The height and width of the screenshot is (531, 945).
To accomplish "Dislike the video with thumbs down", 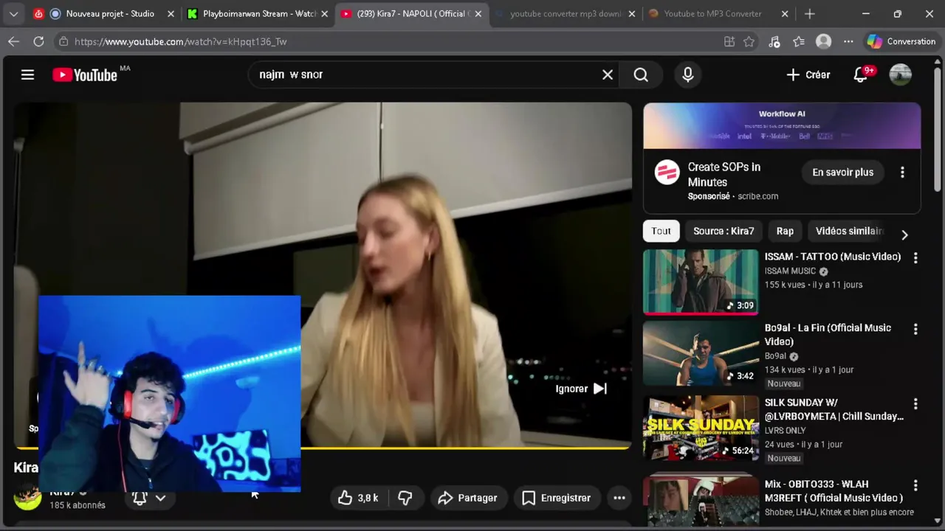I will (x=405, y=498).
